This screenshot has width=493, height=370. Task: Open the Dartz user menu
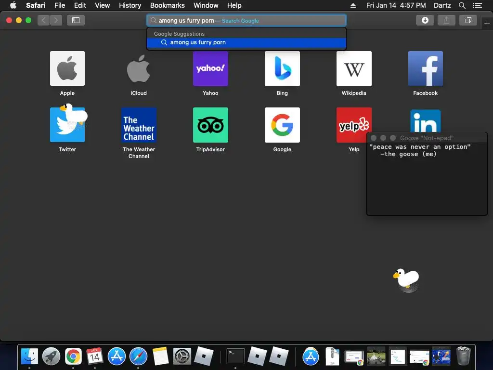(442, 5)
